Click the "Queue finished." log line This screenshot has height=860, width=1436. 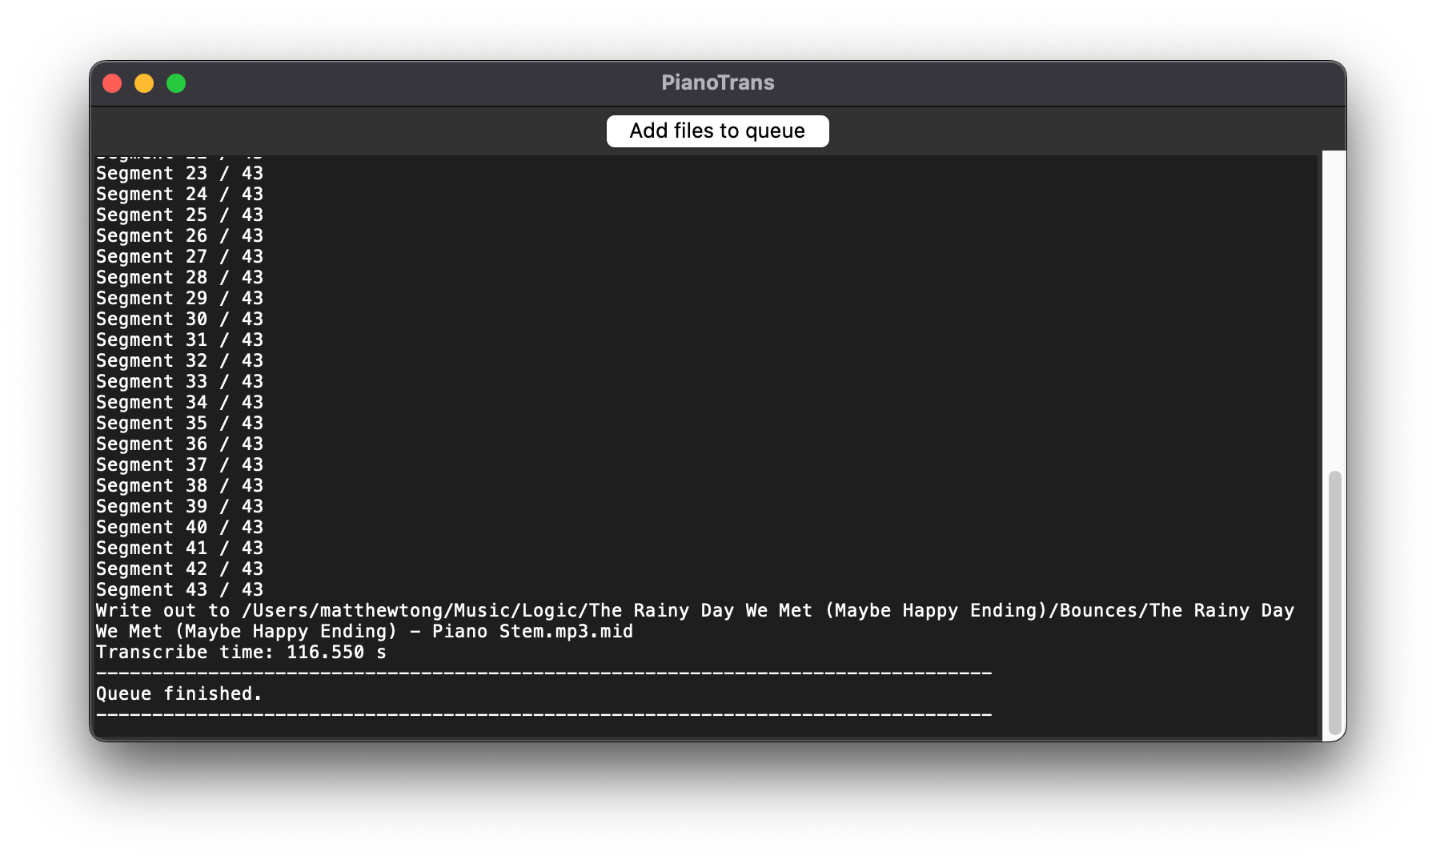(x=179, y=694)
